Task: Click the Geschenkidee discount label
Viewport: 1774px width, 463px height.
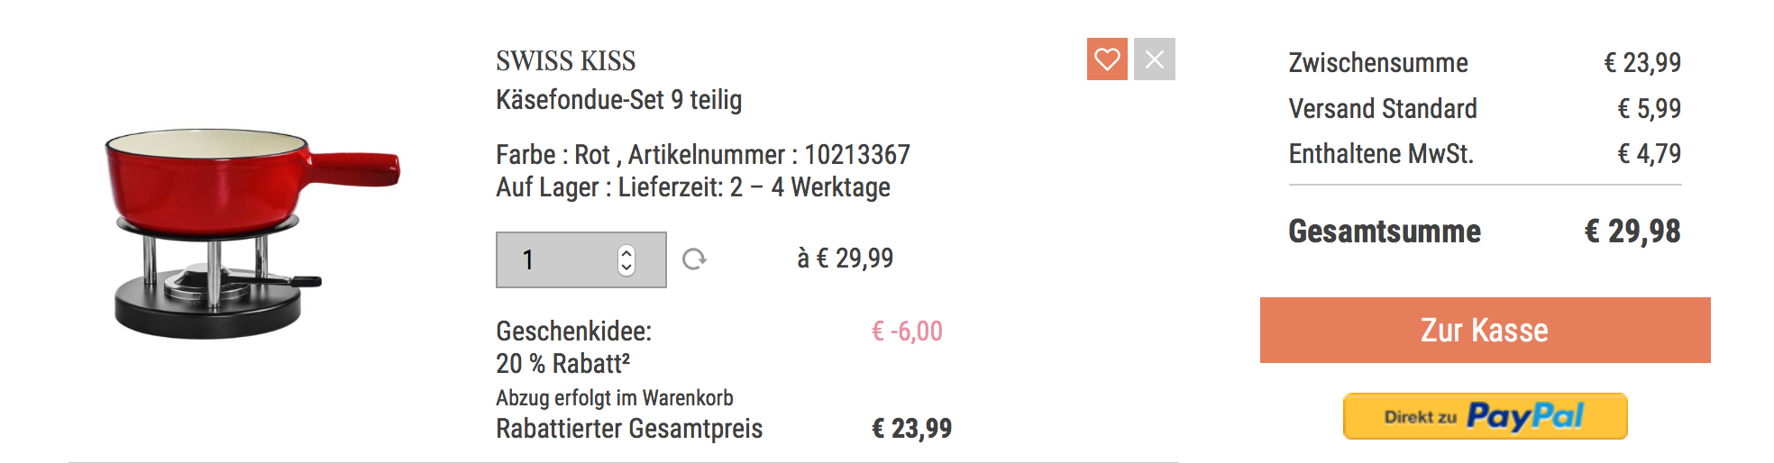Action: point(574,331)
